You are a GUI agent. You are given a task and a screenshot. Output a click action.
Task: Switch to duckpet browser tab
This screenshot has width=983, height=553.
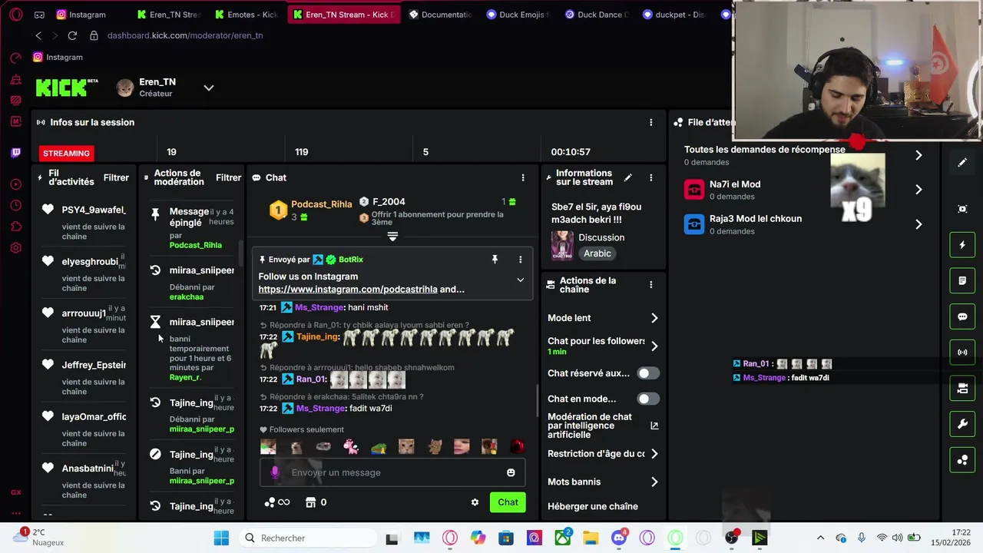click(674, 15)
